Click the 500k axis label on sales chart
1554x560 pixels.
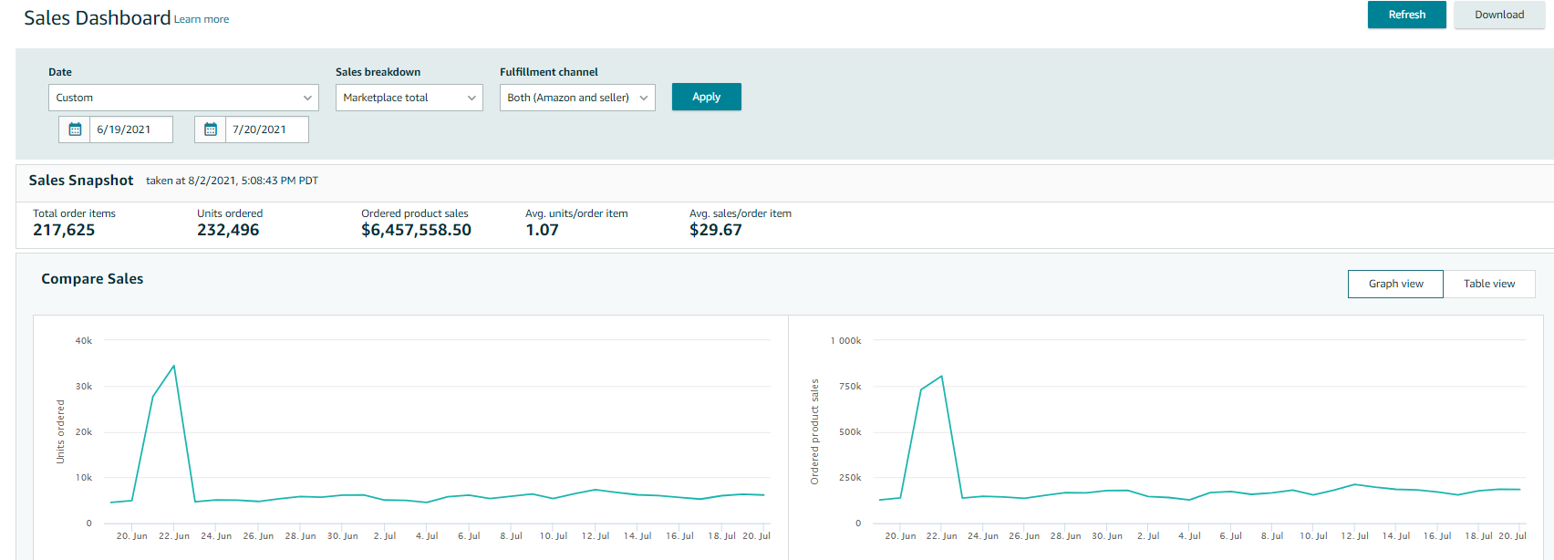point(850,432)
